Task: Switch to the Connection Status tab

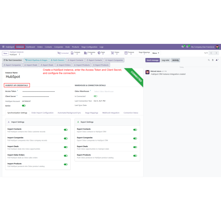Action: (x=131, y=113)
